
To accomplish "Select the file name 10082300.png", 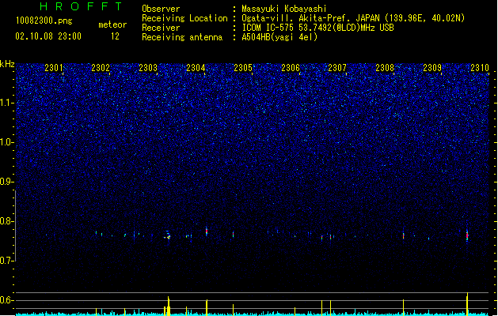I will (44, 21).
